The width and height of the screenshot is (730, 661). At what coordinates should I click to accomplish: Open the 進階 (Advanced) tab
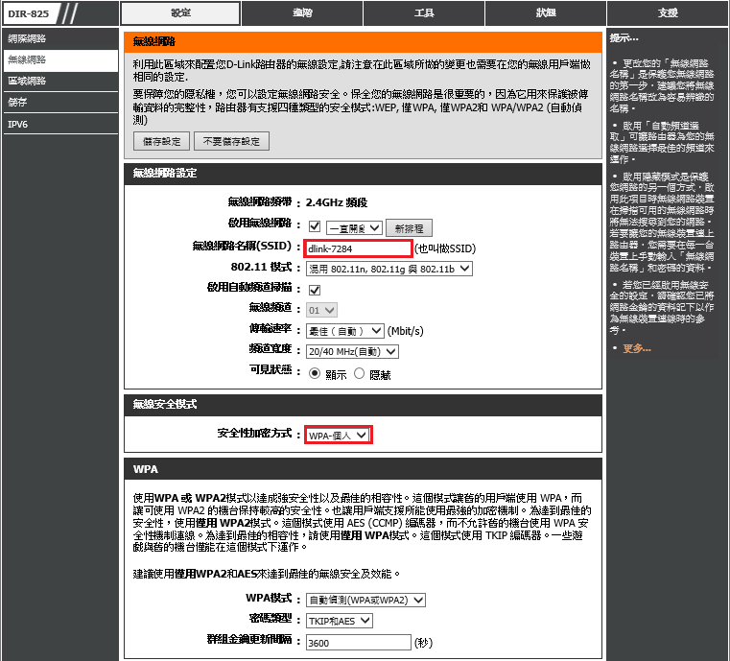(x=302, y=12)
